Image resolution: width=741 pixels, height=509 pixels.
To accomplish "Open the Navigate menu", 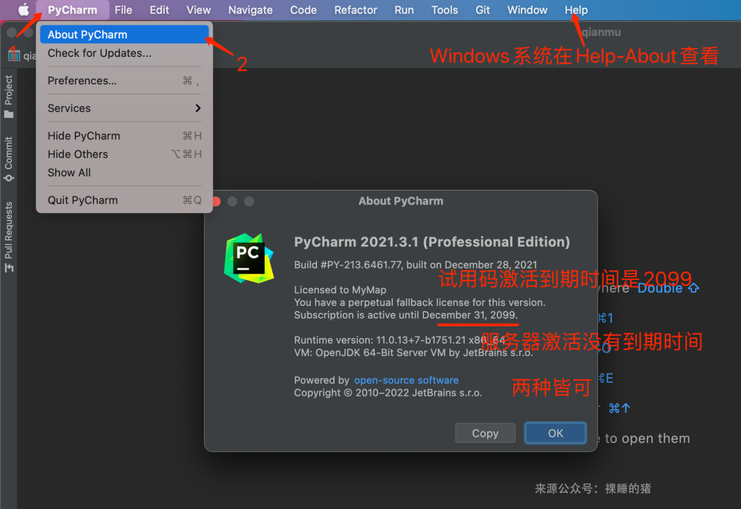I will 250,10.
